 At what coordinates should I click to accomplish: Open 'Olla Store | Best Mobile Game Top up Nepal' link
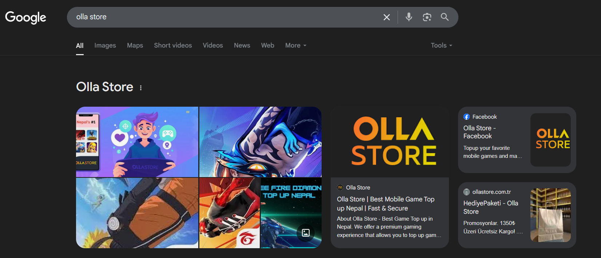(386, 204)
